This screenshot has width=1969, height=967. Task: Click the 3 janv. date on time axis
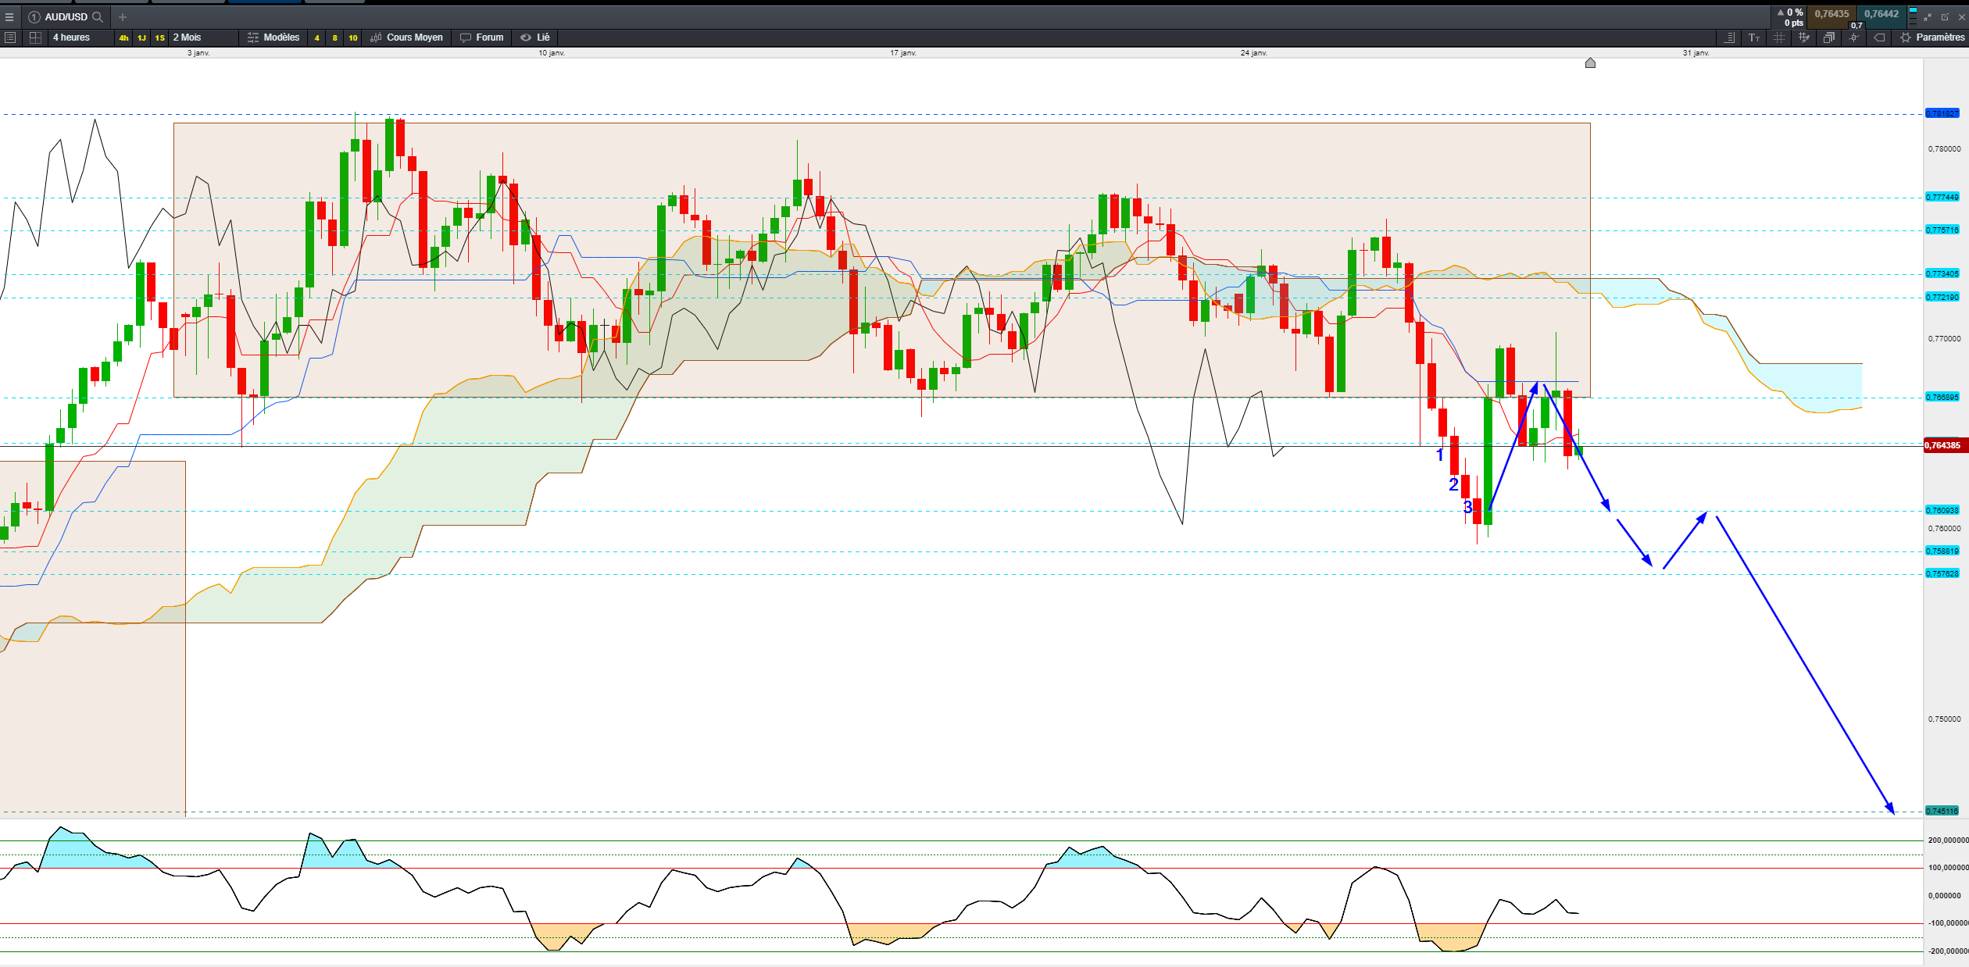coord(198,53)
